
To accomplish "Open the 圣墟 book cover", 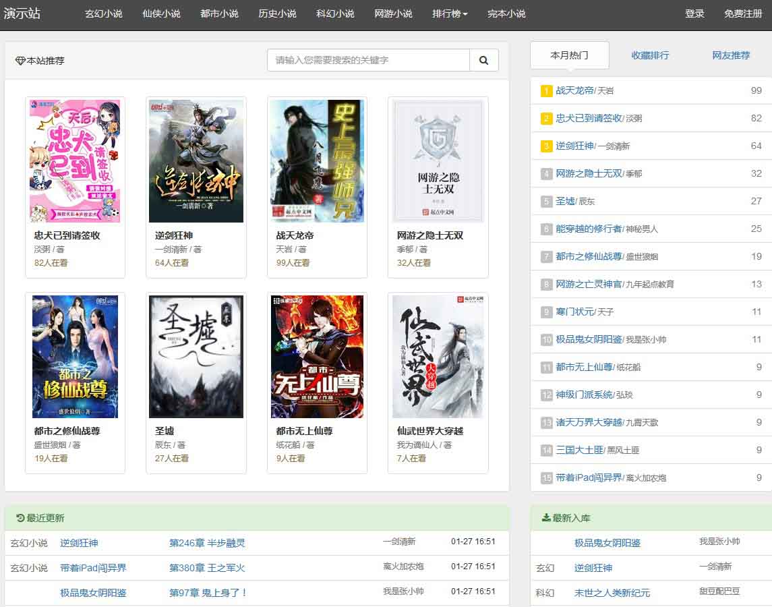I will tap(196, 356).
